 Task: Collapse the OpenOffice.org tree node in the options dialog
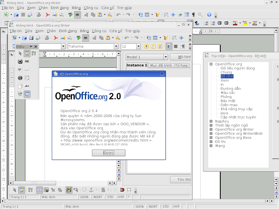click(x=211, y=64)
